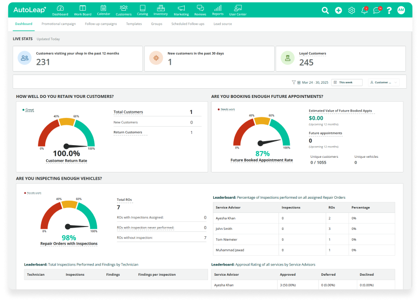
Task: Switch to the Promotional campaign tab
Action: [58, 24]
